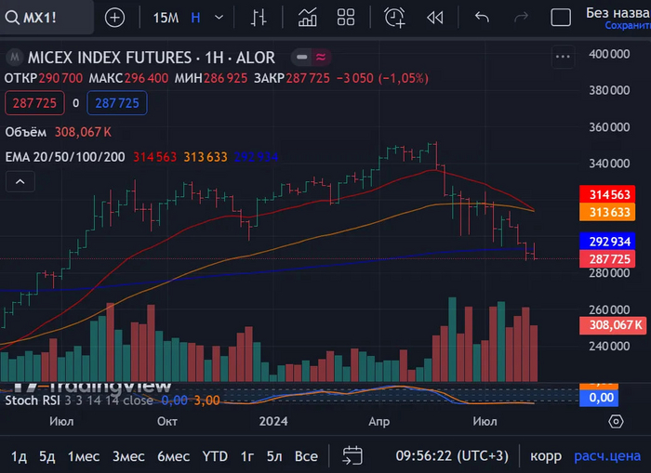Start bar replay with rewind icon
Viewport: 651px width, 473px height.
click(x=434, y=18)
